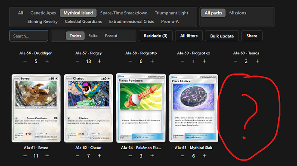Image resolution: width=297 pixels, height=166 pixels.
Task: Decrease Pidgeotto card count with minus
Action: [x=130, y=61]
